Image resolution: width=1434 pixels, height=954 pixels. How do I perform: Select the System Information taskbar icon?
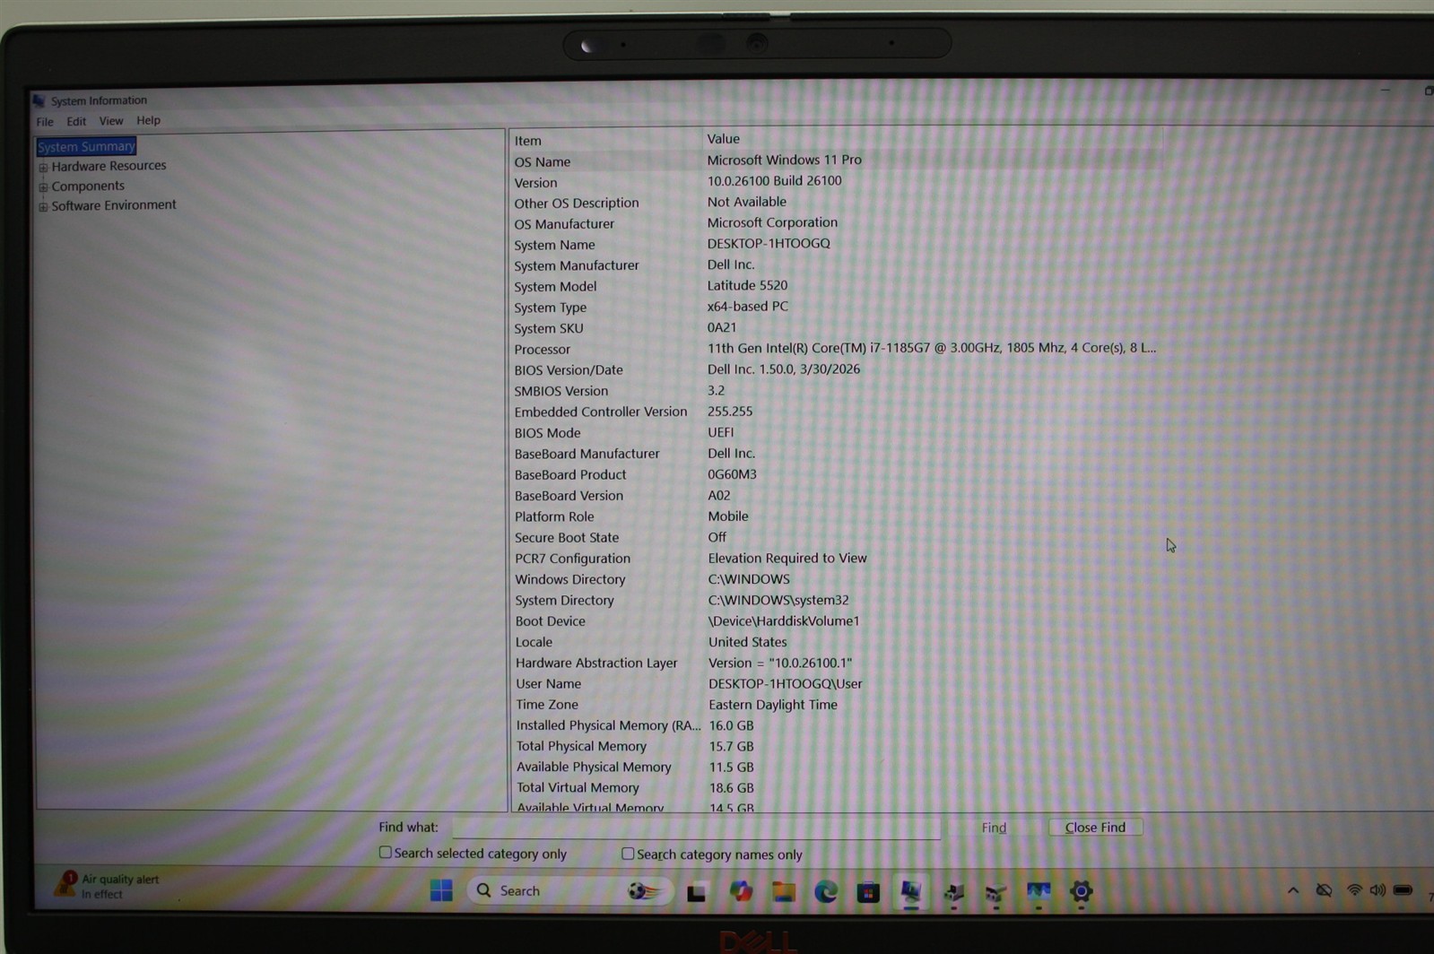pos(911,891)
